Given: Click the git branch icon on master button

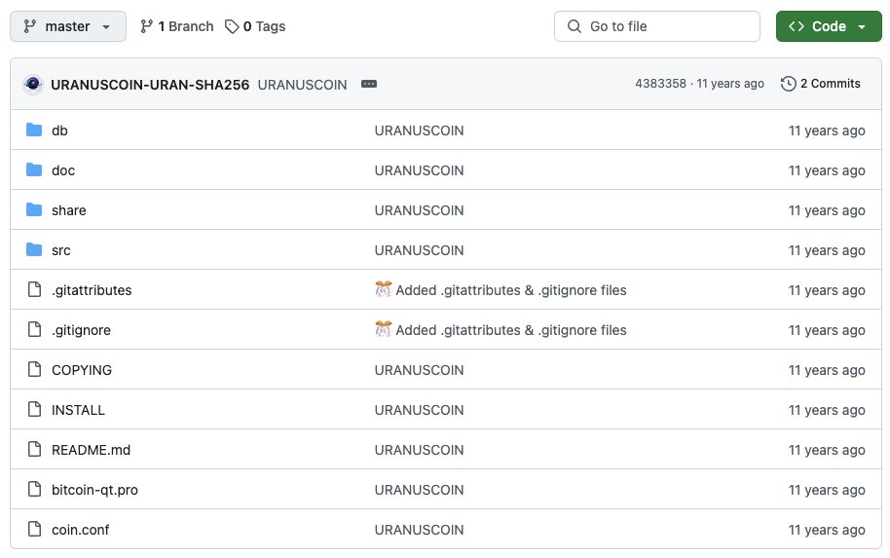Looking at the screenshot, I should [x=29, y=26].
